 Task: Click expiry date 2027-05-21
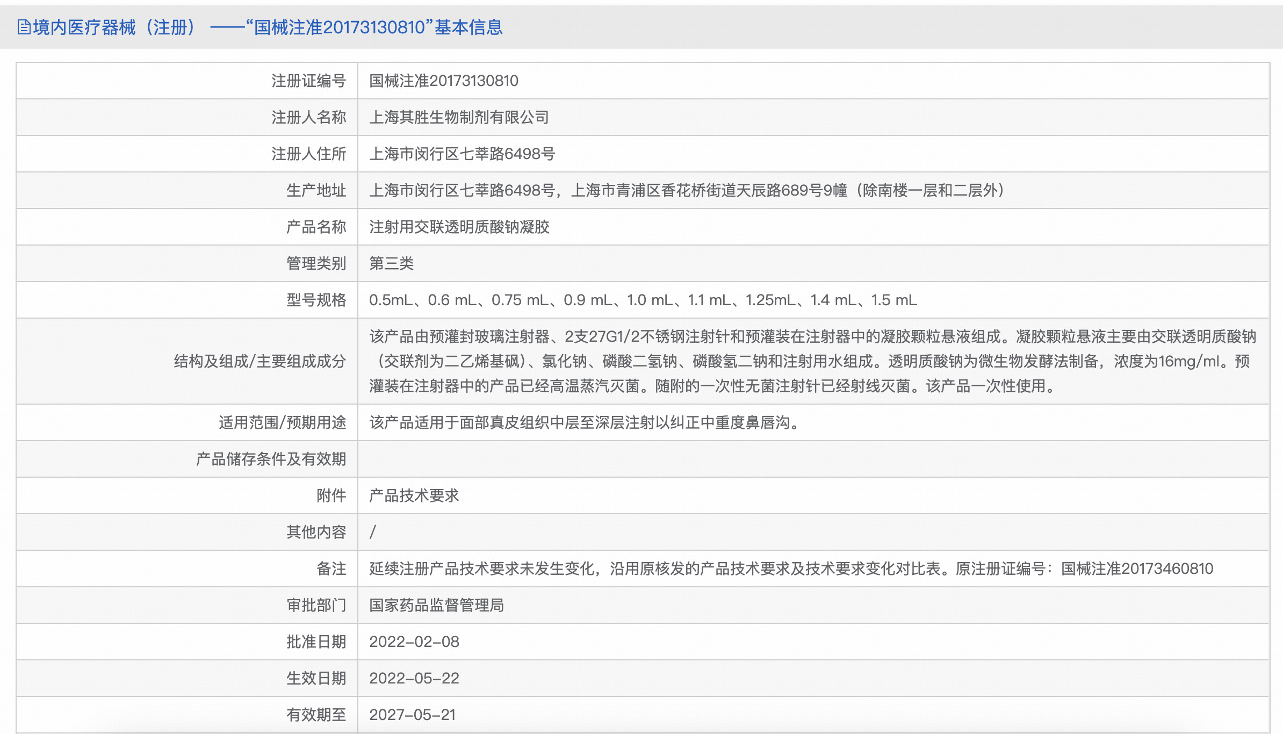pyautogui.click(x=412, y=715)
